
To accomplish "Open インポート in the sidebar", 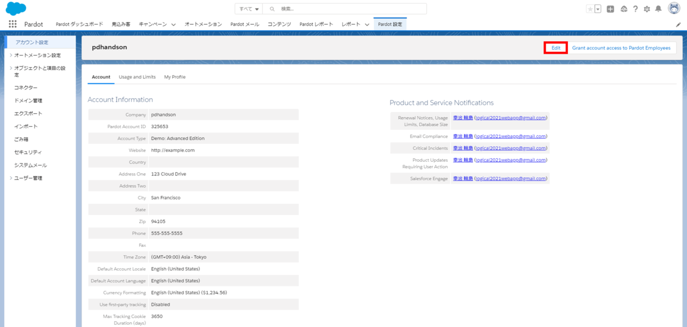I will coord(26,126).
